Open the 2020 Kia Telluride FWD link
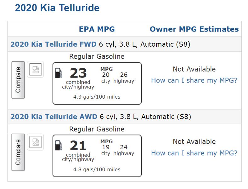This screenshot has height=189, width=248. pyautogui.click(x=53, y=44)
